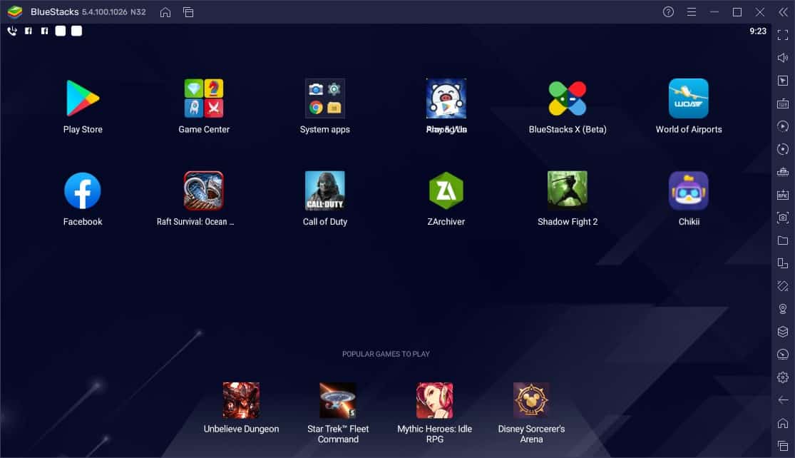Click the BlueStacks logo in title bar
The width and height of the screenshot is (795, 458).
point(15,11)
